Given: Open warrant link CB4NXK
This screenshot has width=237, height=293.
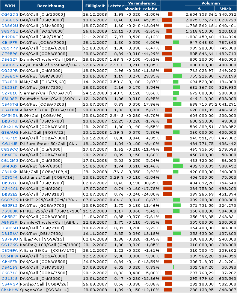Looking at the screenshot, I should click(x=10, y=172).
